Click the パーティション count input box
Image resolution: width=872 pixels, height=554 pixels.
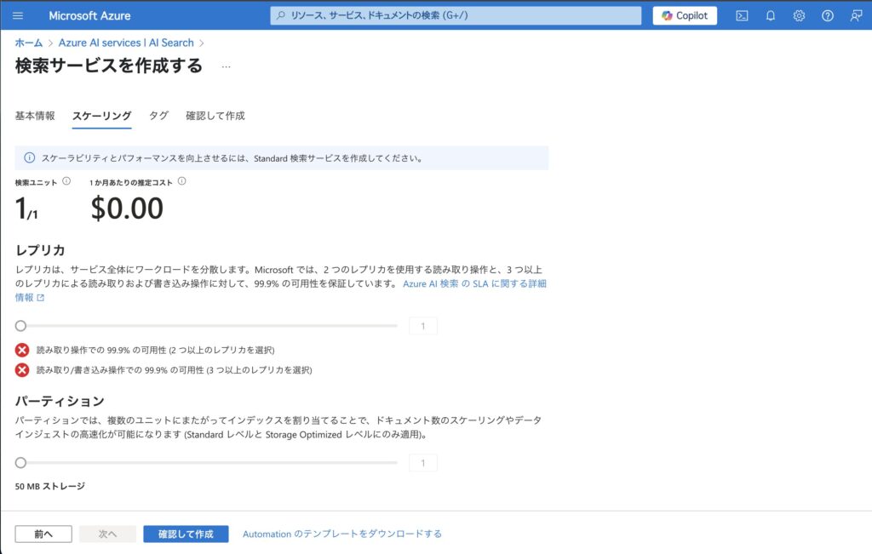click(423, 462)
